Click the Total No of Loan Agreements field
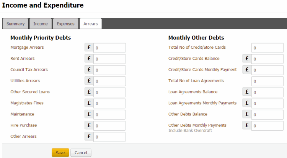This screenshot has height=158, width=287. pos(267,81)
